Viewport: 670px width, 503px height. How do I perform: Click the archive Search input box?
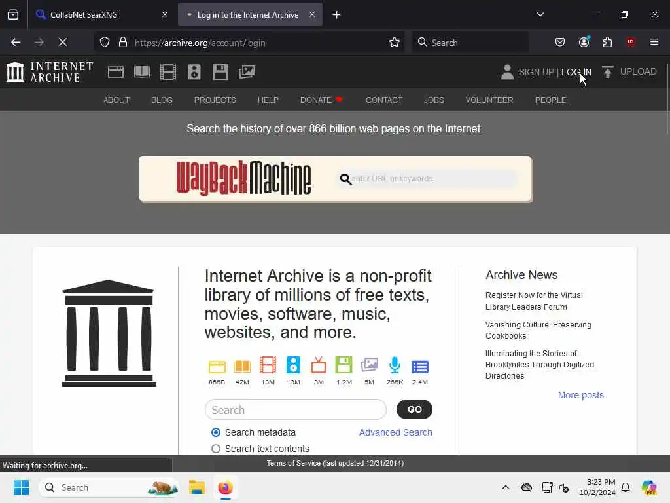[296, 410]
